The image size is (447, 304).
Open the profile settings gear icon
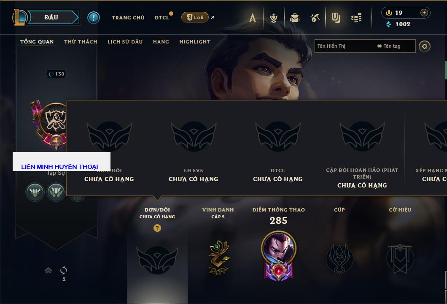coord(425,46)
